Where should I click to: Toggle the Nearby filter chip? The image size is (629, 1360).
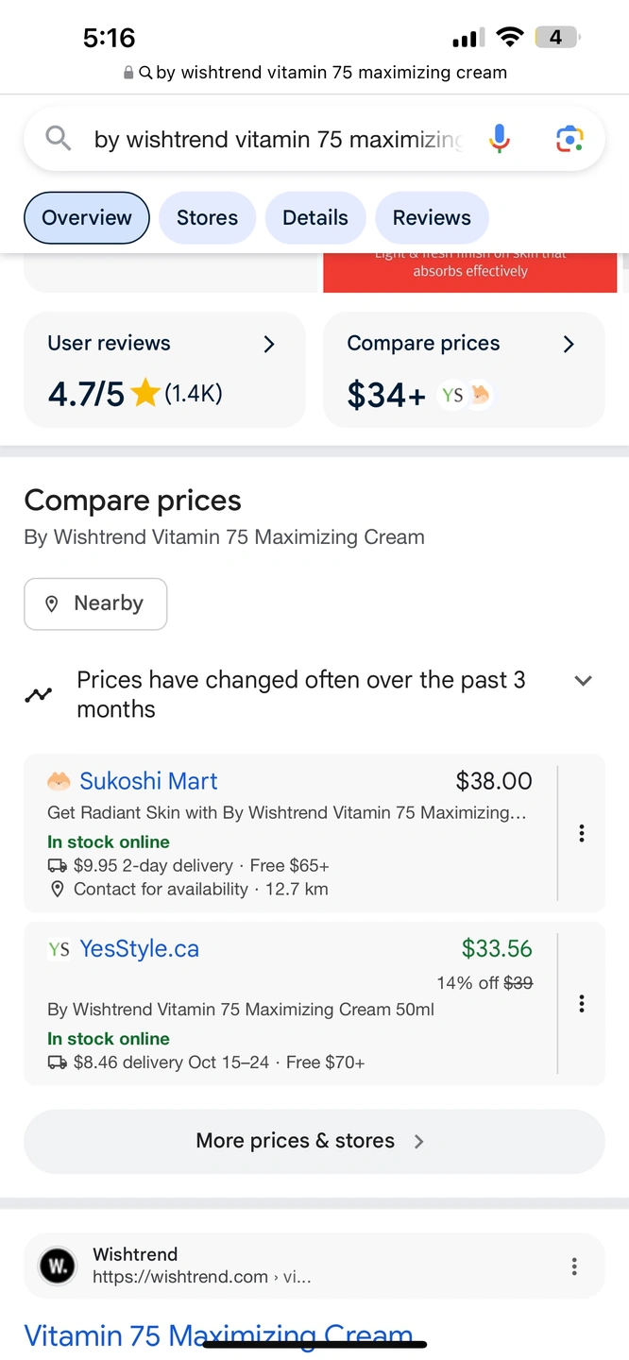[95, 603]
